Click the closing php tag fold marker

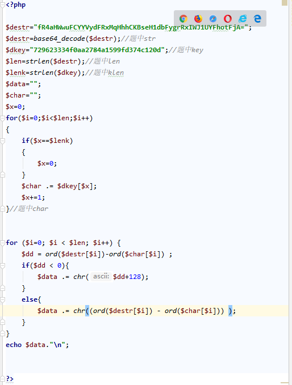click(x=3, y=379)
